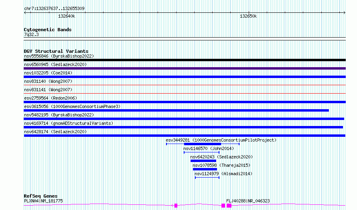Screen dimensions: 357x210
Task: Click the purple bar for nsv6560945
Action: pos(185,68)
